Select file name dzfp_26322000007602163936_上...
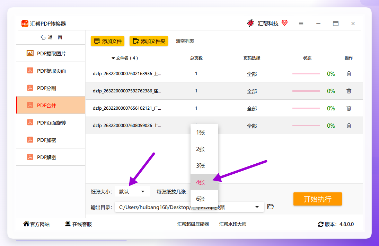Viewport: 379px width, 246px height. point(127,74)
